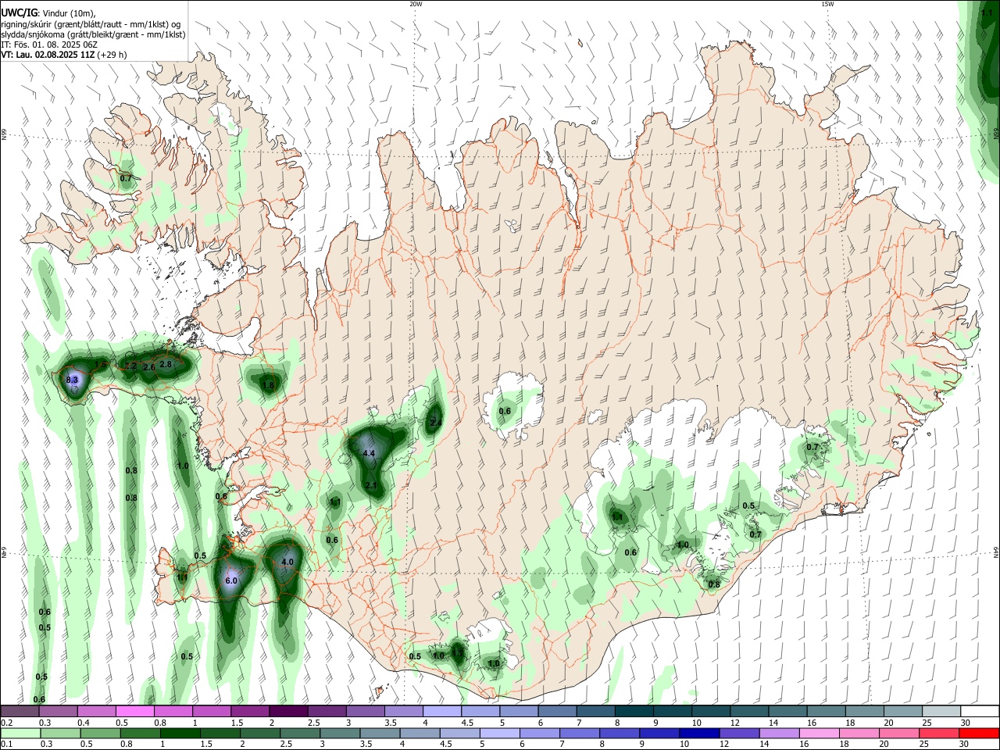The image size is (1000, 750).
Task: Choose the crimson 25–30 rain legend swatch
Action: (x=939, y=734)
